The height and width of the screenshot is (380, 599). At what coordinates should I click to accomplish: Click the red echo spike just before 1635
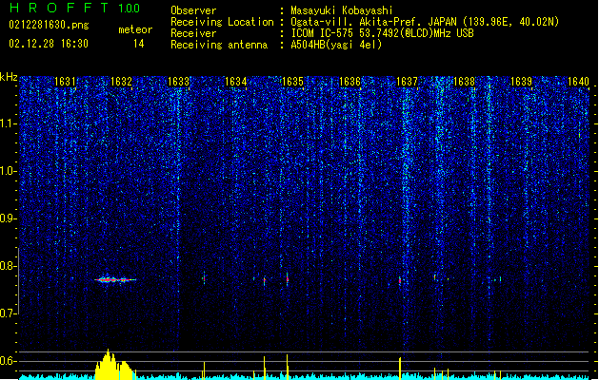point(288,279)
